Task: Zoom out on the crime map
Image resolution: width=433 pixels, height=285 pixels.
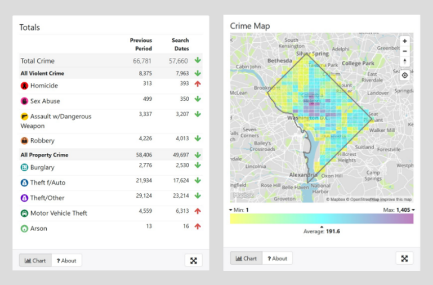Action: tap(404, 51)
